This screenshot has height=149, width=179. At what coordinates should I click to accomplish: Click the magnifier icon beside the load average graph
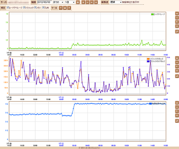coord(177,32)
